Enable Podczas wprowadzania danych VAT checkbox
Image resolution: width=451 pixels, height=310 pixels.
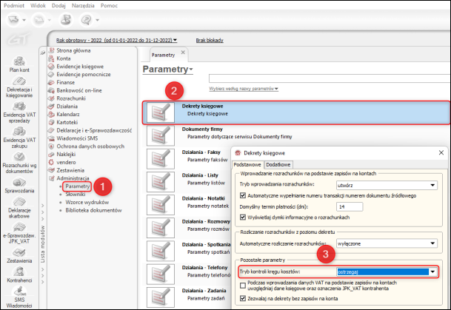coord(243,286)
